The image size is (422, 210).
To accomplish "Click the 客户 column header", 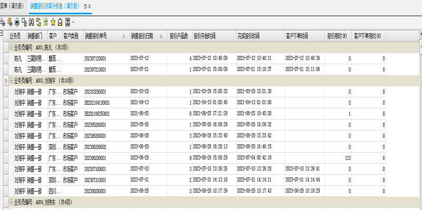I will [x=55, y=36].
